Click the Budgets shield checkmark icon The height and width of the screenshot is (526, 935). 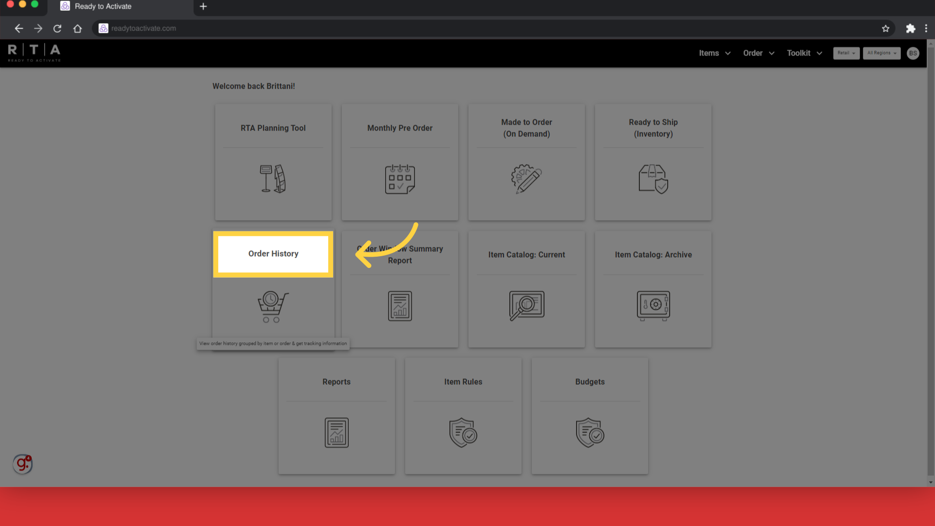coord(590,432)
